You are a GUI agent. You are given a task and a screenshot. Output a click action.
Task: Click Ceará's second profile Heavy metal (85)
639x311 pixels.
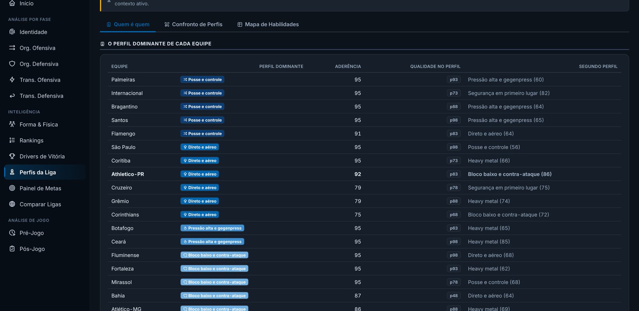pyautogui.click(x=489, y=242)
